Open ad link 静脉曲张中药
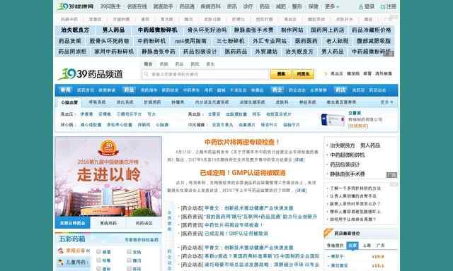Viewport: 453px width, 271px height. click(159, 52)
